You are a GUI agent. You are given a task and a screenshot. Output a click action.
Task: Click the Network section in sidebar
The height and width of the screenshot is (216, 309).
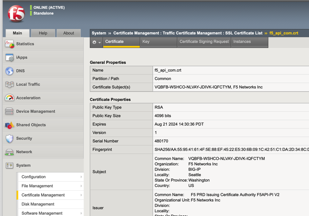point(24,152)
